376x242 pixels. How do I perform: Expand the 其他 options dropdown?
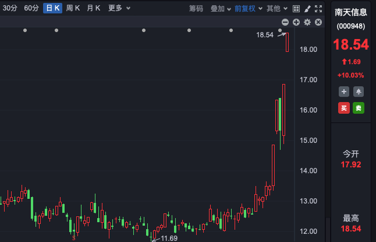point(277,9)
